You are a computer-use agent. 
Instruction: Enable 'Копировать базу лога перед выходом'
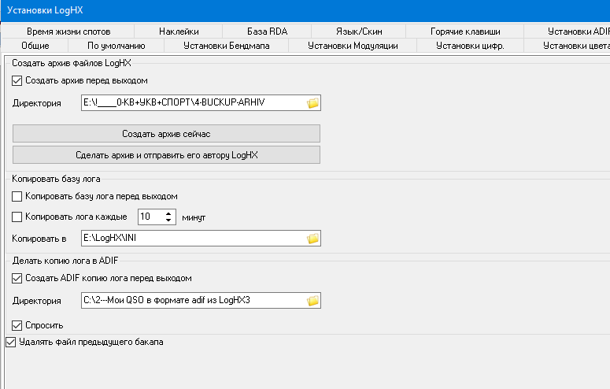click(x=17, y=196)
